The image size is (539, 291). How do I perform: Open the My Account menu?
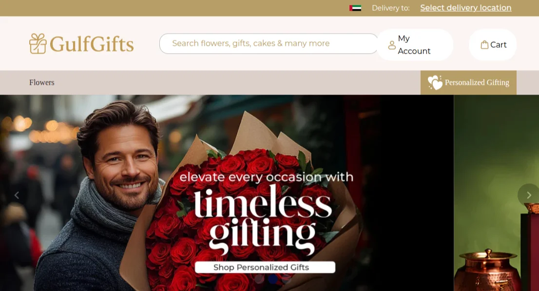coord(415,45)
